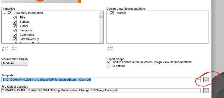This screenshot has height=98, width=224.
Task: Click the double-checkmark icon under Design View Representations
Action: pyautogui.click(x=110, y=48)
